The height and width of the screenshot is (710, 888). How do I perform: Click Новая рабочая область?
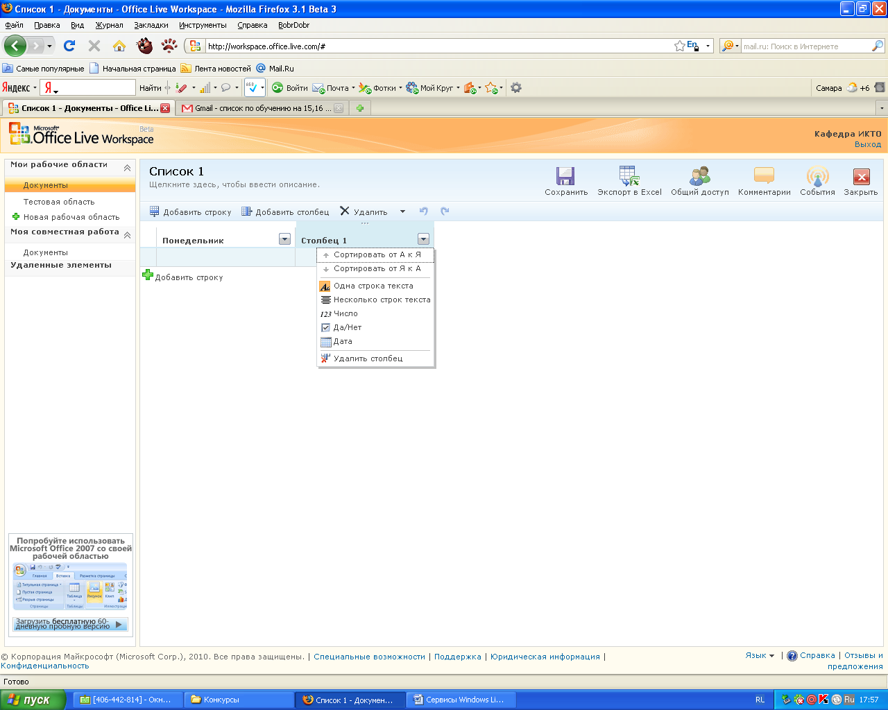pyautogui.click(x=66, y=217)
